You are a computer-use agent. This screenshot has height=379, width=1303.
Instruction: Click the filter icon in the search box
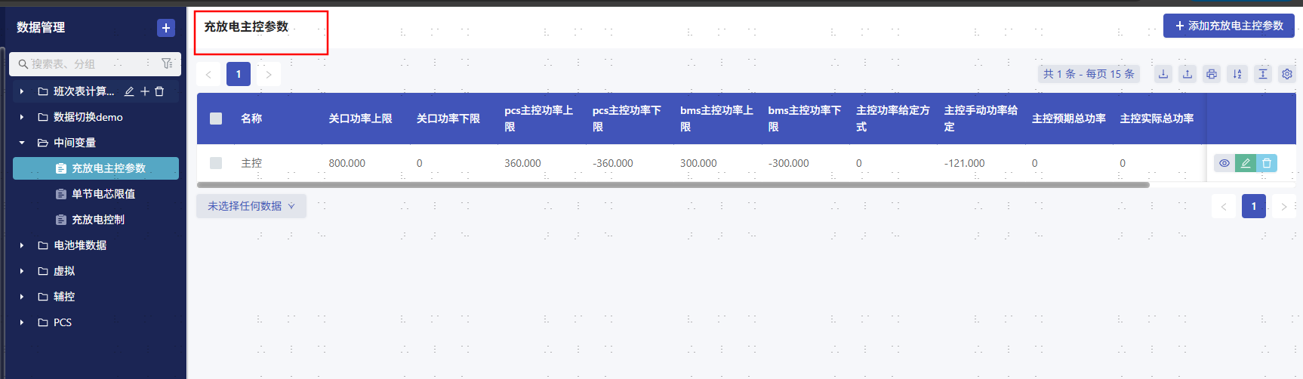click(167, 63)
